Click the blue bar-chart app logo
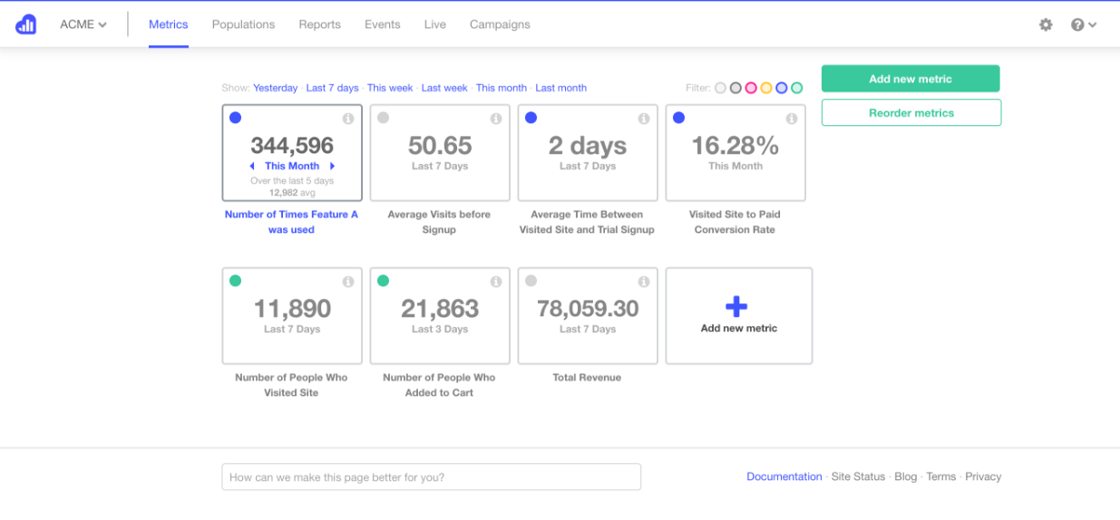The width and height of the screenshot is (1120, 520). (26, 24)
